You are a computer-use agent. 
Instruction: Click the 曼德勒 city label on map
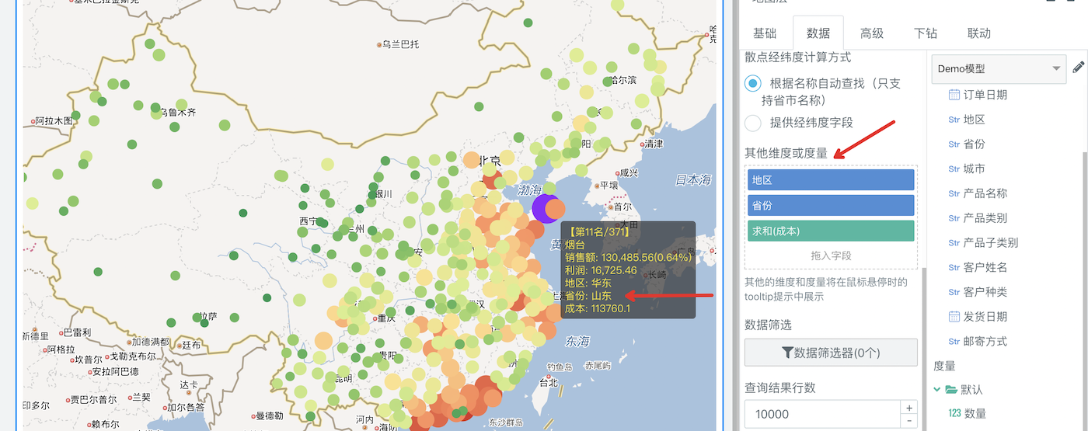click(270, 416)
